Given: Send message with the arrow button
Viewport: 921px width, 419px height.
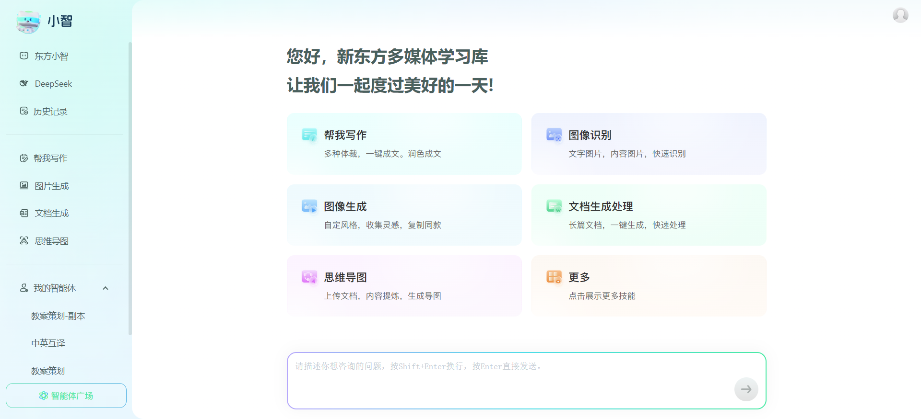Looking at the screenshot, I should pos(746,389).
